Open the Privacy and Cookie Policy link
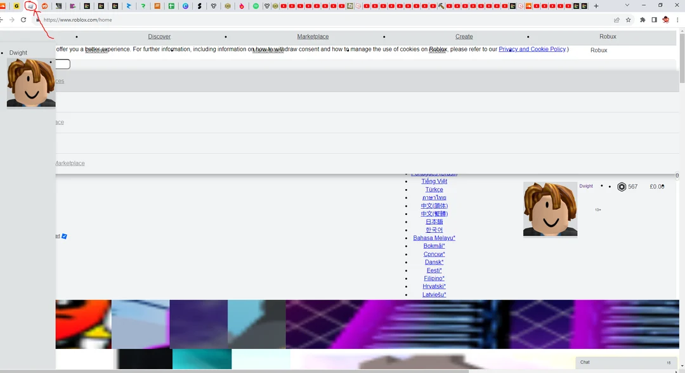The width and height of the screenshot is (685, 373). [532, 49]
